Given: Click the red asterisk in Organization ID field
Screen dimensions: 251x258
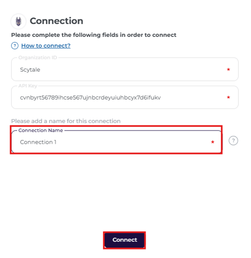Looking at the screenshot, I should (x=228, y=69).
